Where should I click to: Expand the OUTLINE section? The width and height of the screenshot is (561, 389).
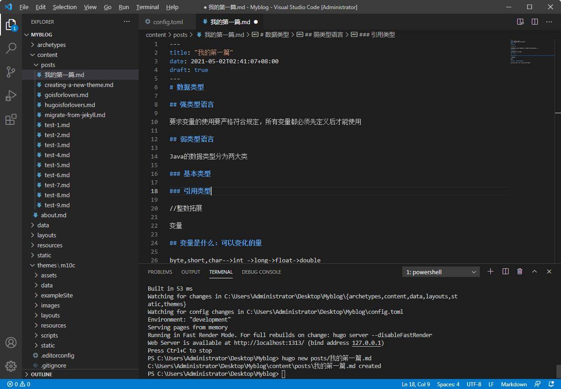(x=42, y=374)
